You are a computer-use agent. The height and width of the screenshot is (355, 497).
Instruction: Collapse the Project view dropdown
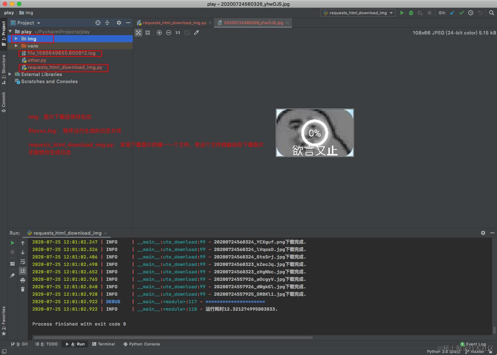coord(38,23)
